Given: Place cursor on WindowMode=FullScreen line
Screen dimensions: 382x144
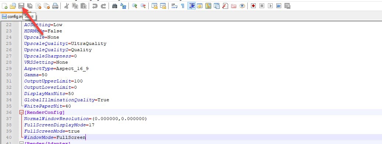Looking at the screenshot, I should tap(55, 137).
